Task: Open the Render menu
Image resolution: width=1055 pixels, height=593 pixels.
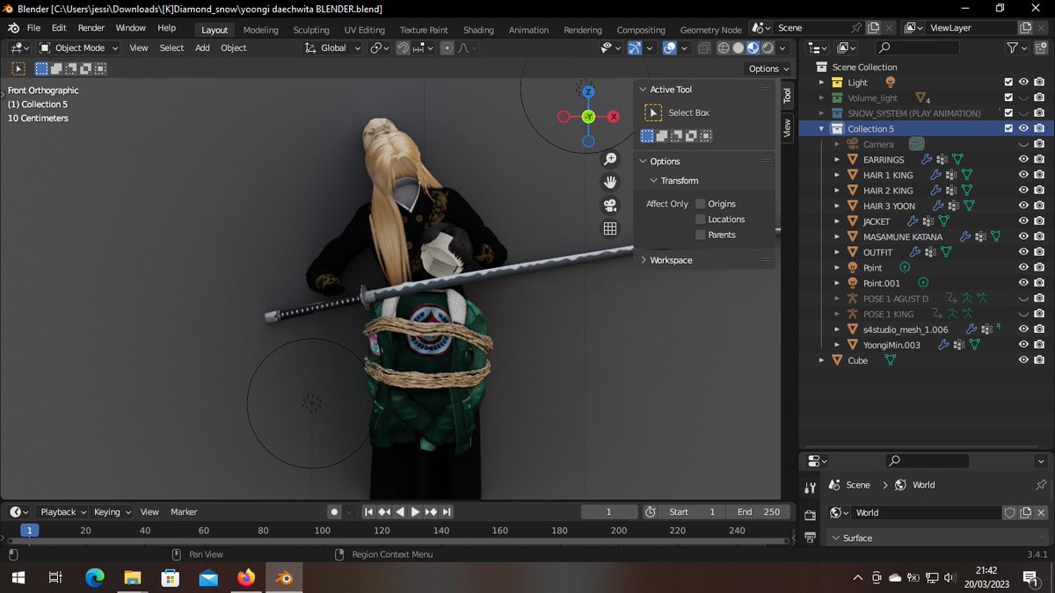Action: pos(91,28)
